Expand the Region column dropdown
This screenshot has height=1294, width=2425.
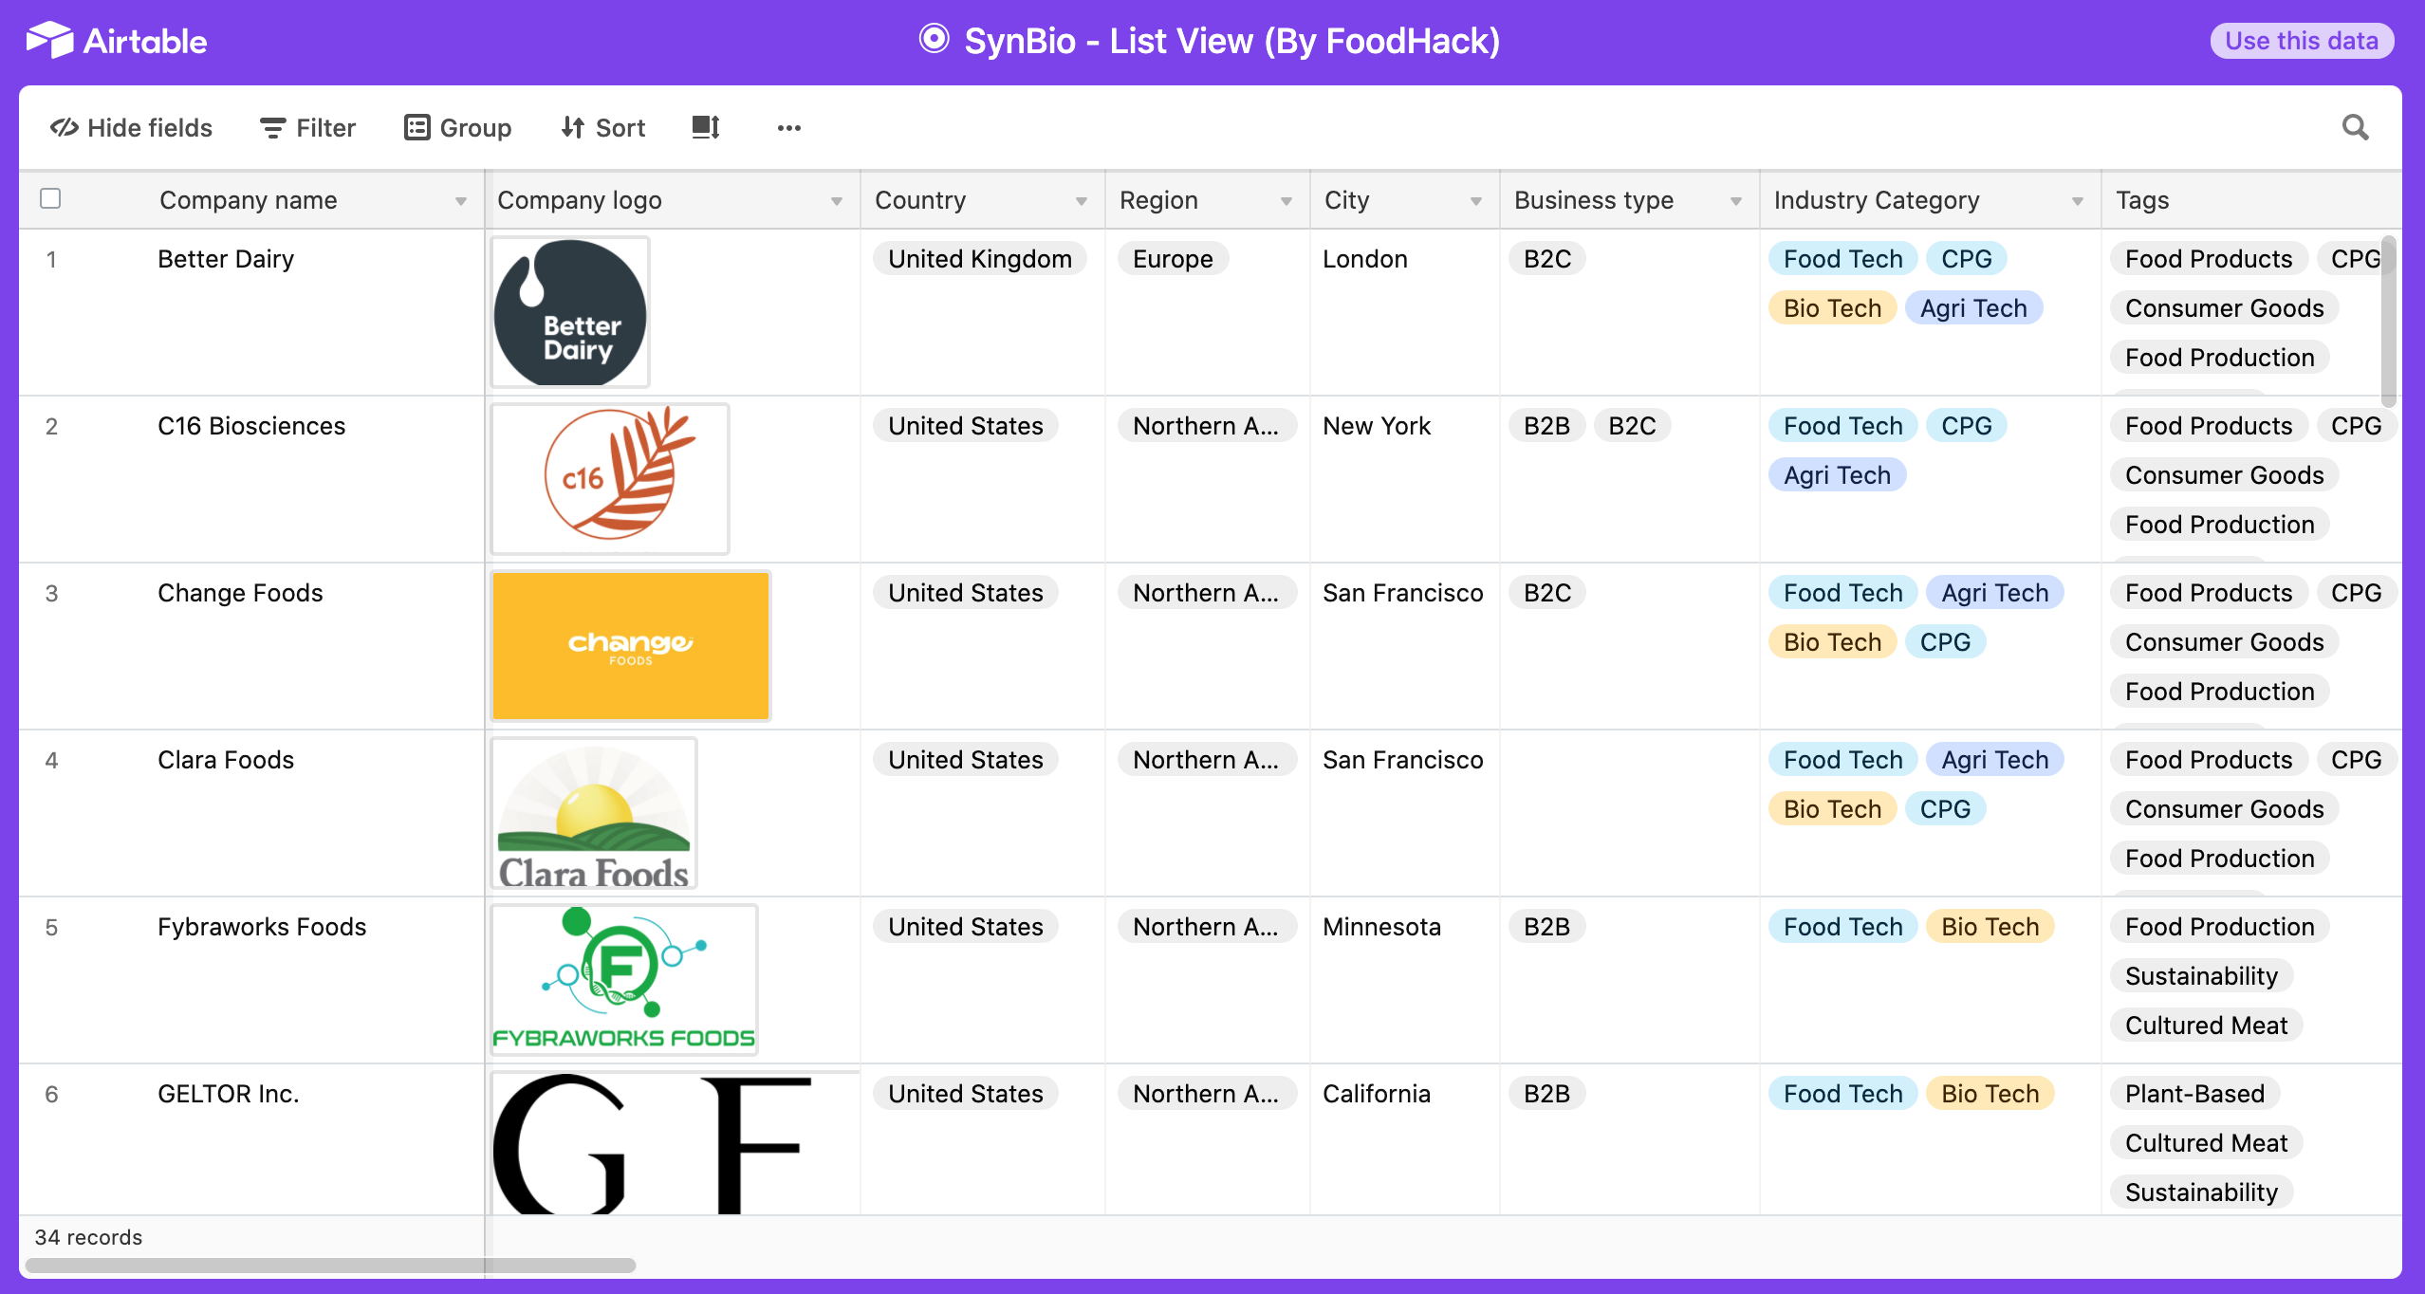[x=1287, y=201]
